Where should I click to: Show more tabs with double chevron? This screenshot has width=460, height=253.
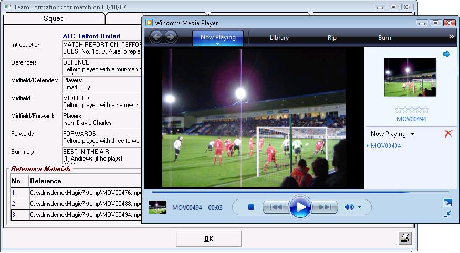coord(452,37)
